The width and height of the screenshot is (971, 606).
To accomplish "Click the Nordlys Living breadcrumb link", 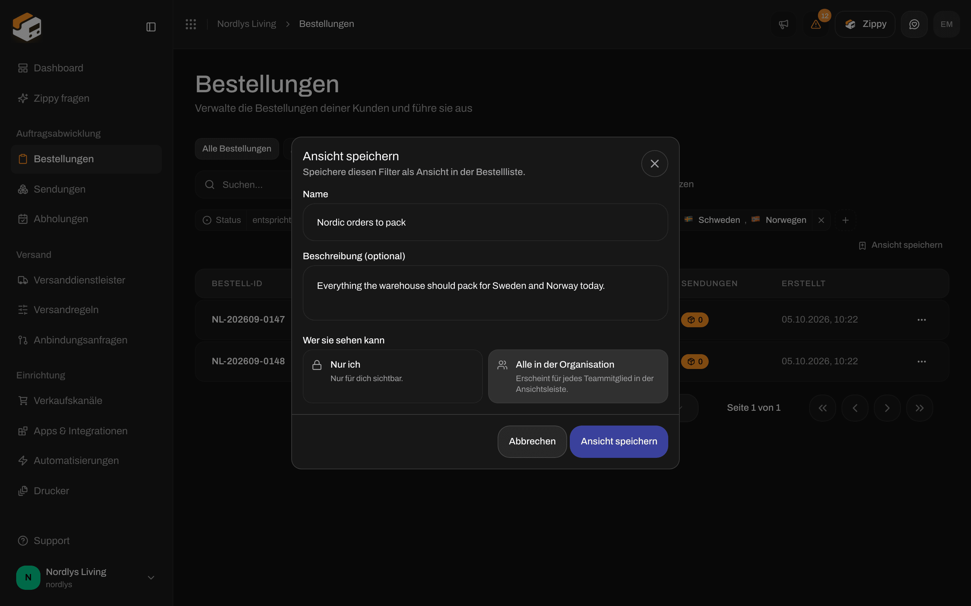I will point(246,24).
